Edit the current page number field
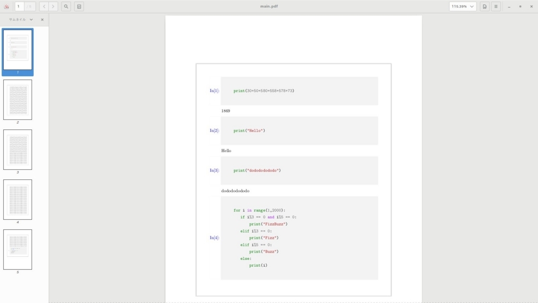 (19, 6)
